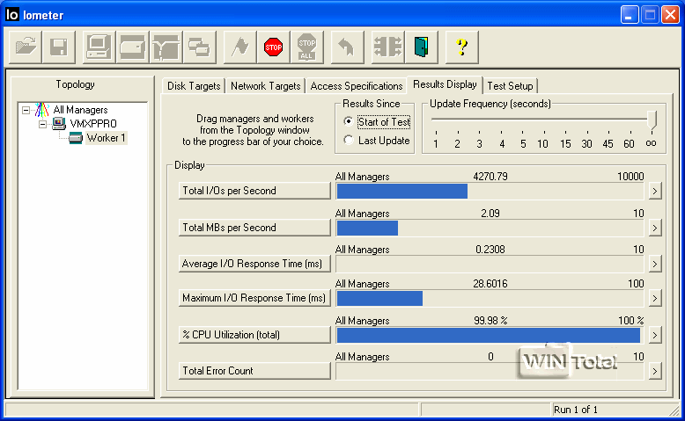Click the 10000 maximum scale value
Screen dimensions: 685x421
(x=630, y=177)
